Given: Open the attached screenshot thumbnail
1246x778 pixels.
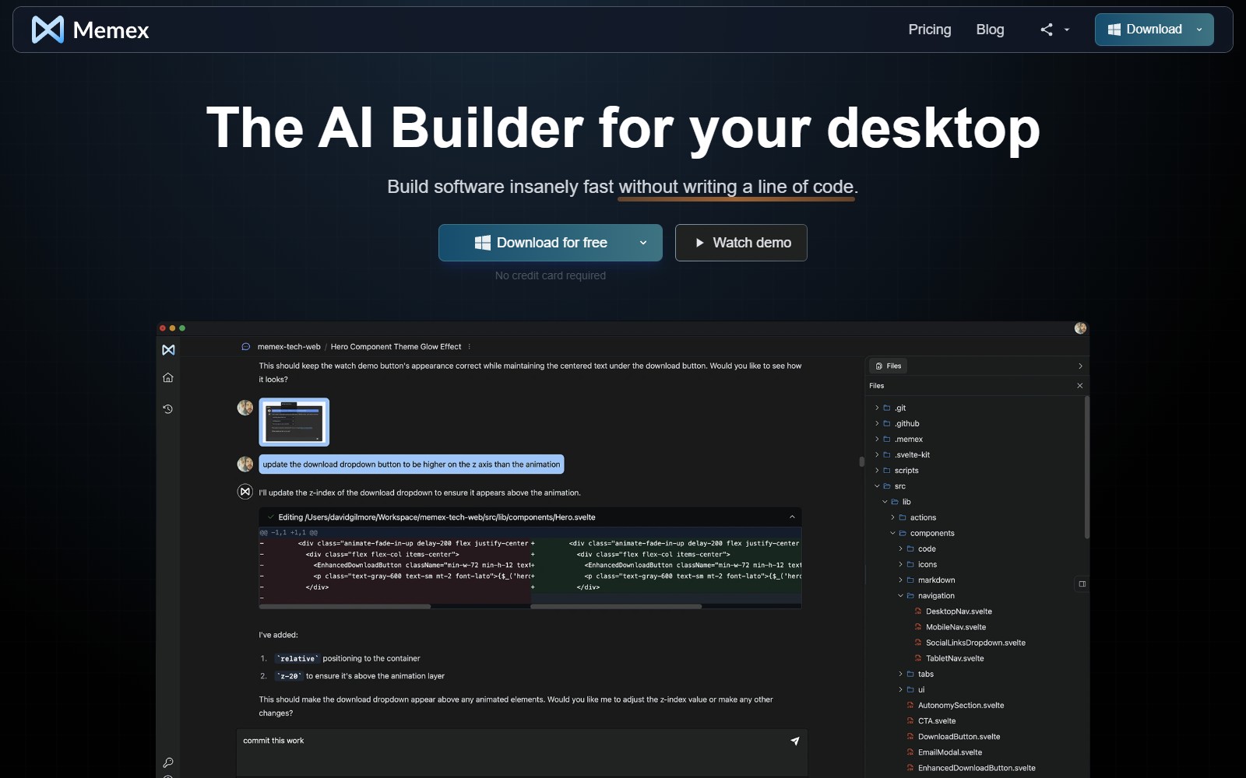Looking at the screenshot, I should click(294, 422).
